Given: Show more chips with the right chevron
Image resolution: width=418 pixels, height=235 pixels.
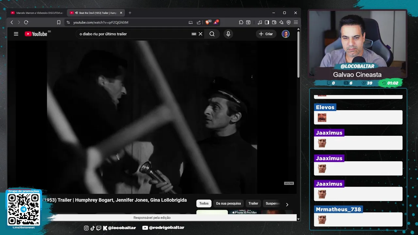Looking at the screenshot, I should click(x=287, y=205).
